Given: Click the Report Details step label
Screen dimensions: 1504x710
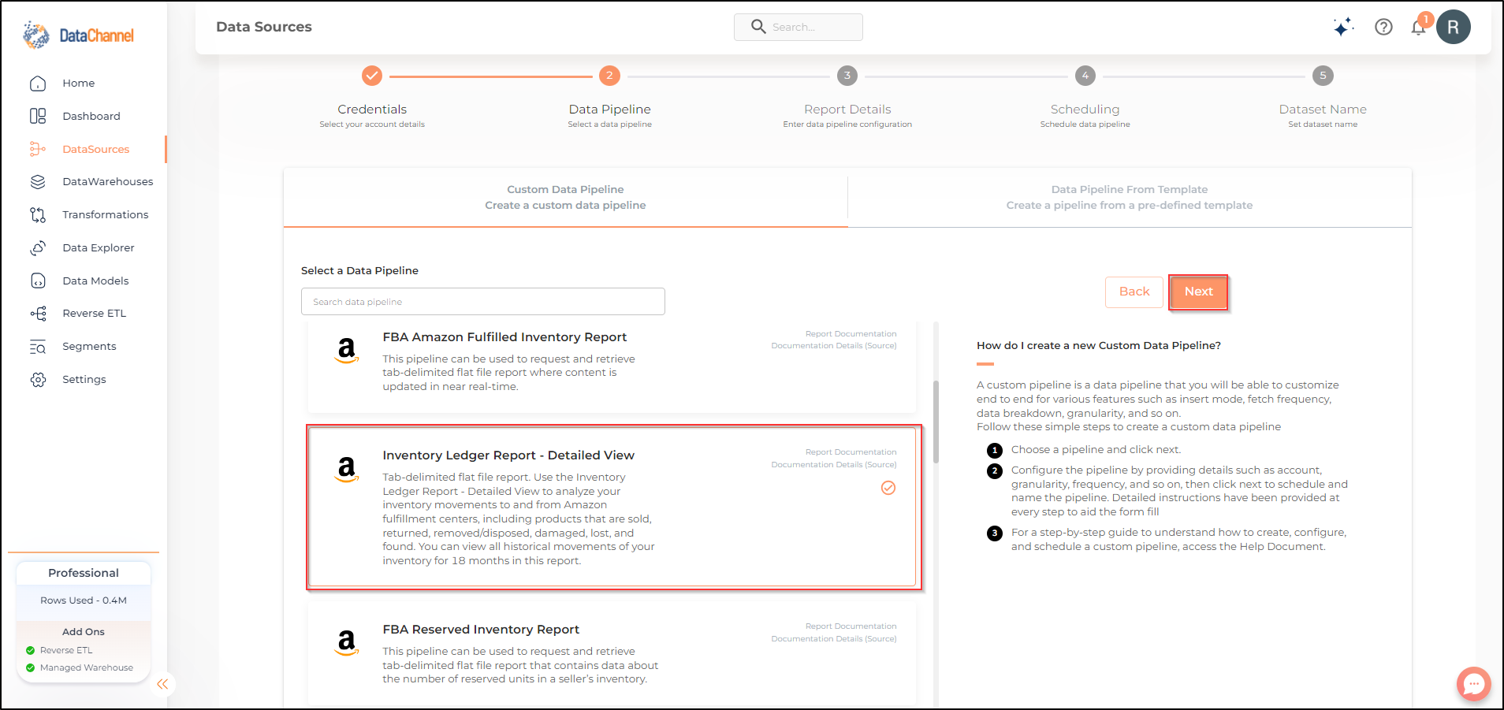Looking at the screenshot, I should coord(847,110).
